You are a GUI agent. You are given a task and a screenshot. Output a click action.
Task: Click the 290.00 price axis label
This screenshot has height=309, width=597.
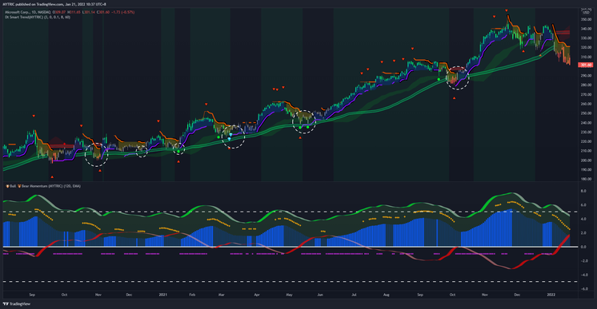[586, 76]
